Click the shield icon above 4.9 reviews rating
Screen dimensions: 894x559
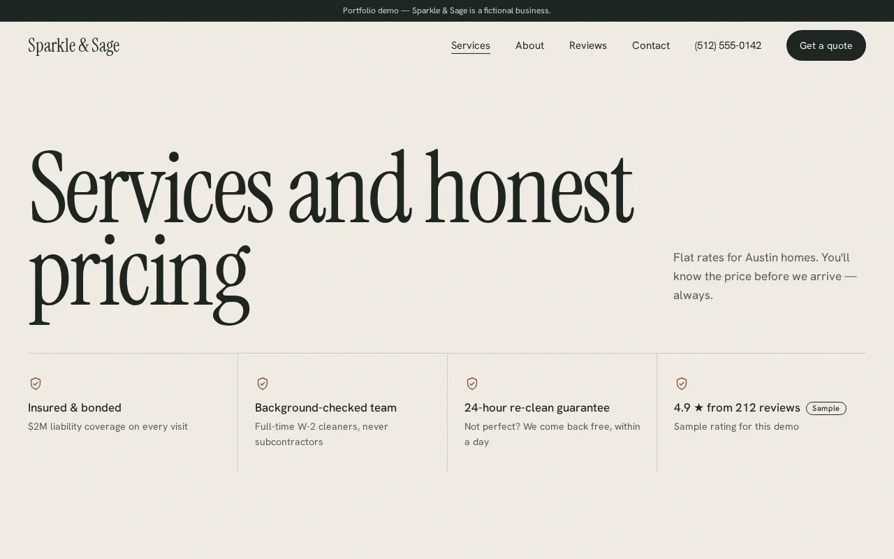pos(682,384)
